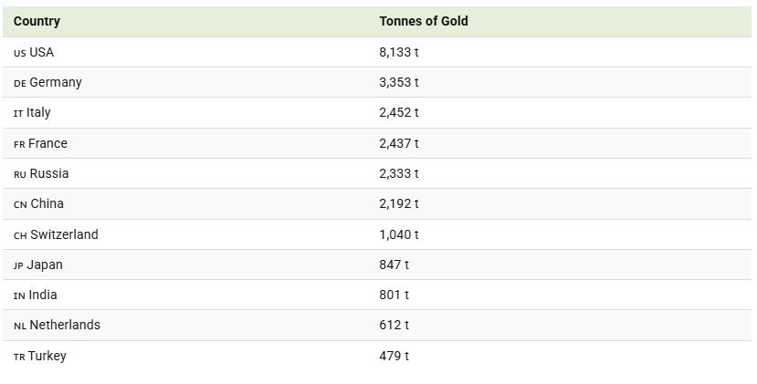Click the 479 t Turkey value
The height and width of the screenshot is (384, 757).
(x=394, y=356)
